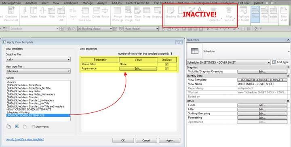Click Edit button for Appearance in the dialog
This screenshot has height=147, width=291.
138,68
